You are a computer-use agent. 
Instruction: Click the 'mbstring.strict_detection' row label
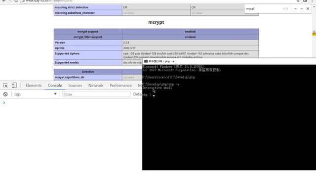click(x=88, y=7)
